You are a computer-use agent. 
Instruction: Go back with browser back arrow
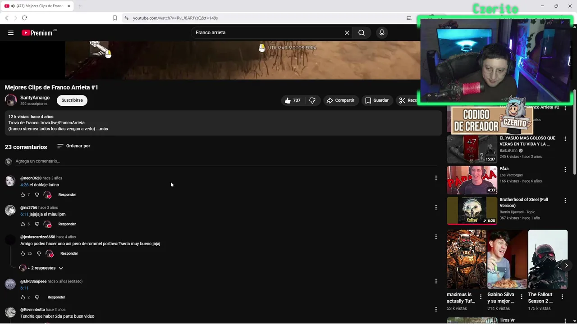click(6, 18)
